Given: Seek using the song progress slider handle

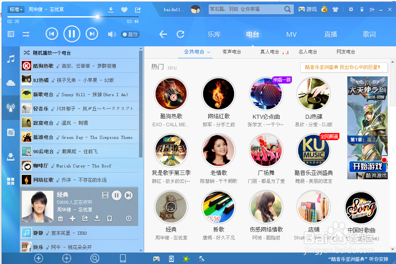Looking at the screenshot, I should tap(97, 17).
